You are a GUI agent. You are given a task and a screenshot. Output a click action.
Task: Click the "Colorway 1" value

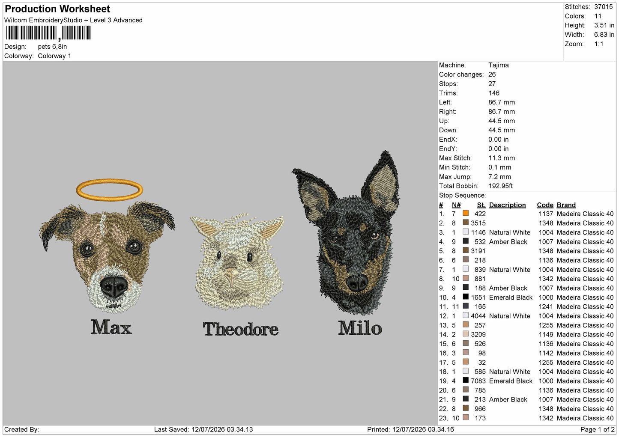click(54, 56)
